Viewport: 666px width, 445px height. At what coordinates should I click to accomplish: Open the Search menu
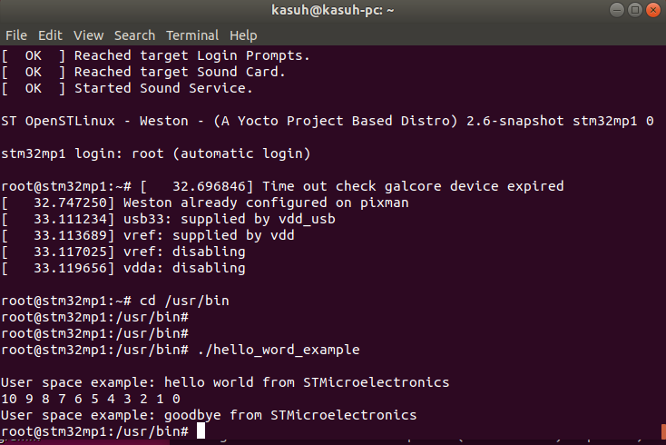134,35
